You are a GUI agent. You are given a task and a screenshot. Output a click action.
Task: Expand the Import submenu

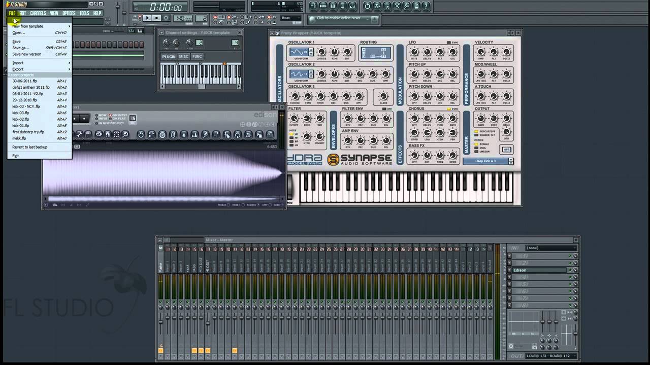[41, 63]
